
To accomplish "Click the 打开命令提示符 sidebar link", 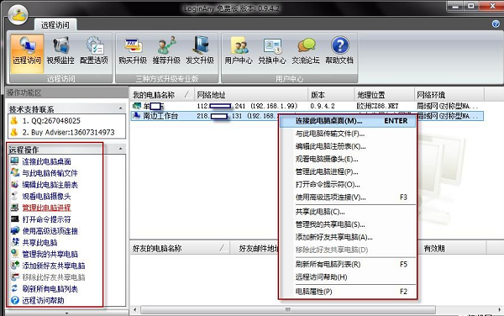I will [46, 219].
